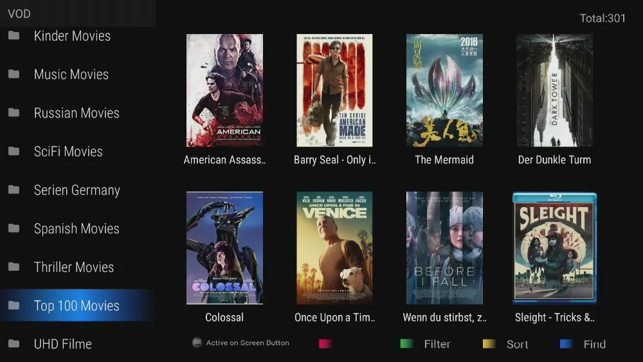This screenshot has height=362, width=643.
Task: Click the Total:301 counter
Action: coord(602,18)
